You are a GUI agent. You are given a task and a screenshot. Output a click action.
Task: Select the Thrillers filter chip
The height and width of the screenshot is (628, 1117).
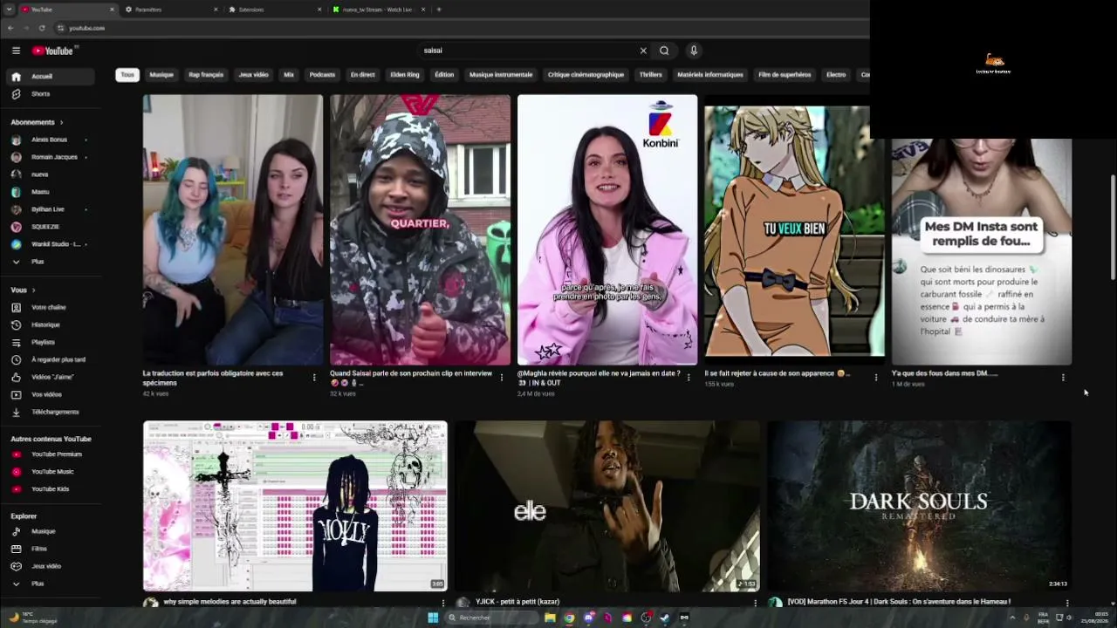[650, 75]
